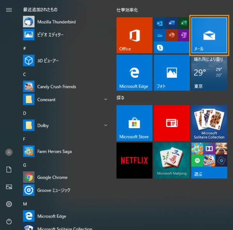The height and width of the screenshot is (230, 233).
Task: Open the メール tile
Action: pyautogui.click(x=209, y=35)
